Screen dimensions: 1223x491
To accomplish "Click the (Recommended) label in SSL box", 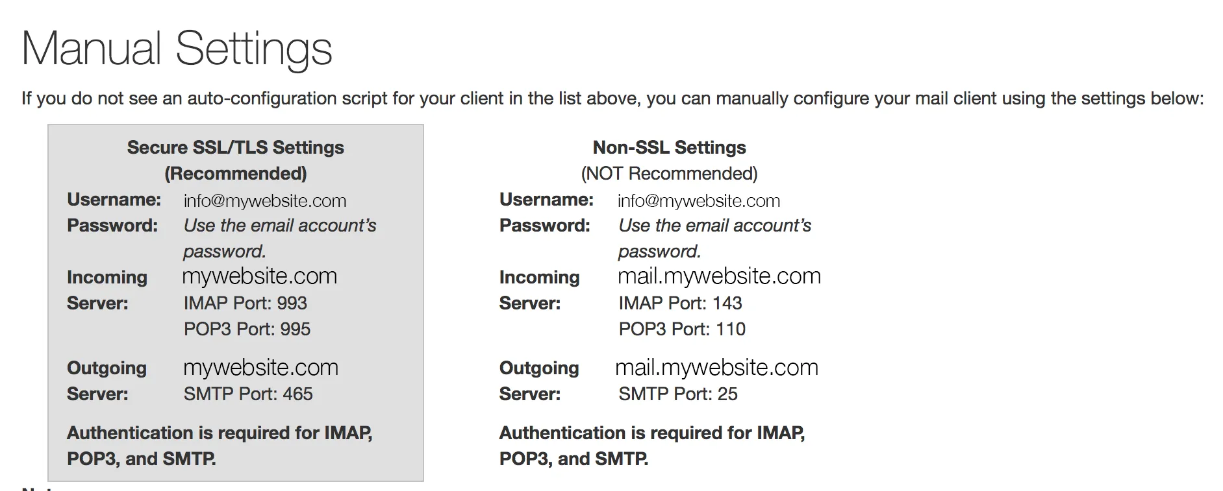I will (x=235, y=174).
